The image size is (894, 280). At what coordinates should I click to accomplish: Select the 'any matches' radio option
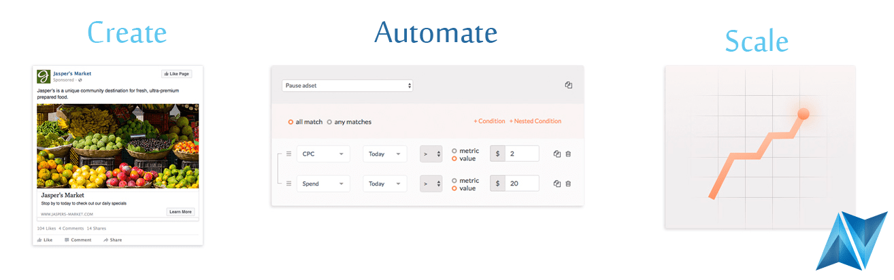pyautogui.click(x=329, y=122)
